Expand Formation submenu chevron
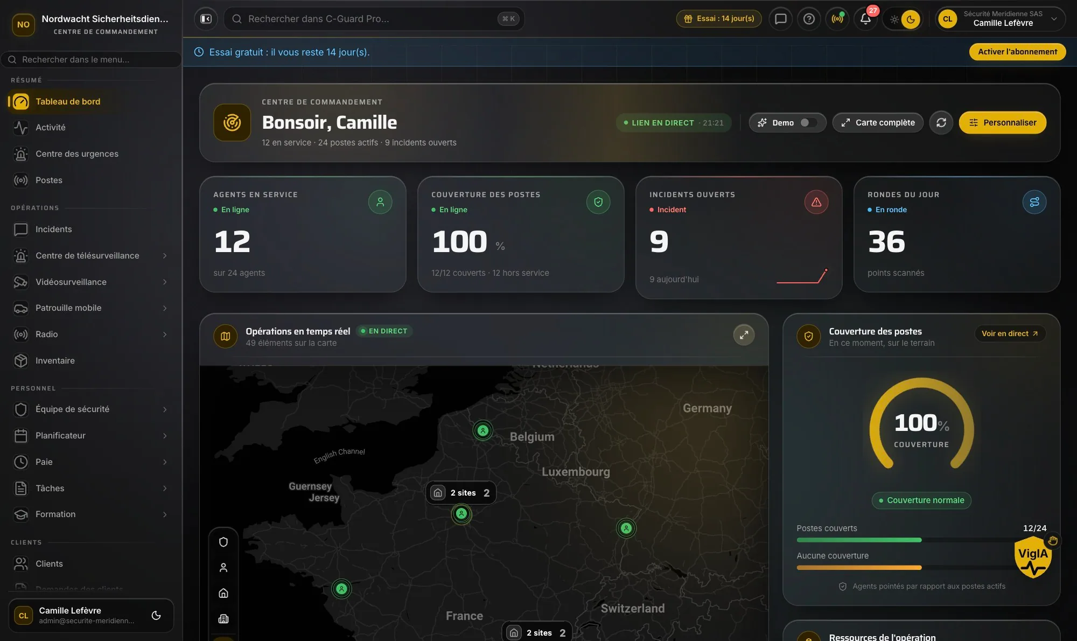1077x641 pixels. pos(165,514)
